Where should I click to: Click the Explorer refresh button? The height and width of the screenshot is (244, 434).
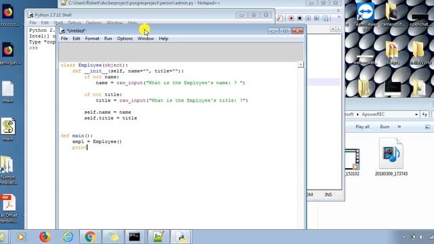425,115
